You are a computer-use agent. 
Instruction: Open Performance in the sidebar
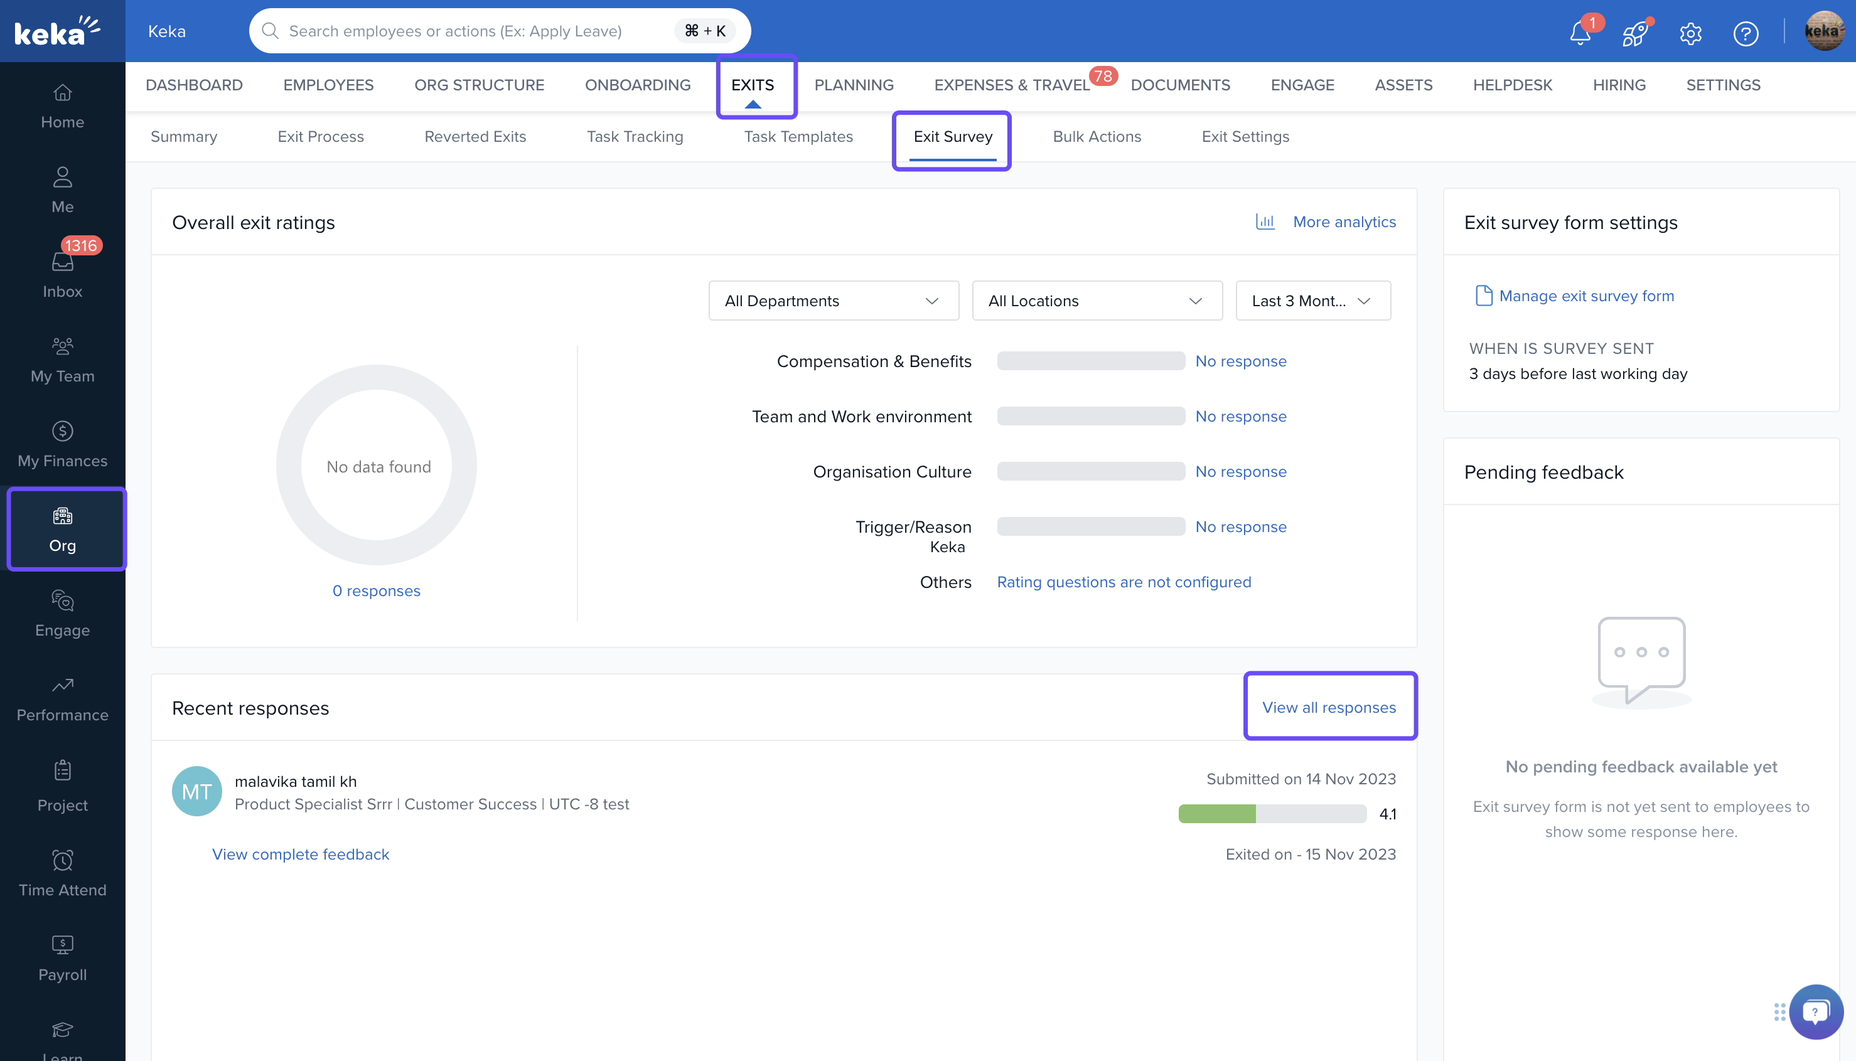click(x=63, y=698)
